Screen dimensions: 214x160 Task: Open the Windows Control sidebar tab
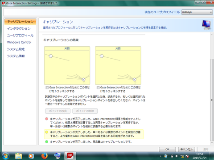19,42
